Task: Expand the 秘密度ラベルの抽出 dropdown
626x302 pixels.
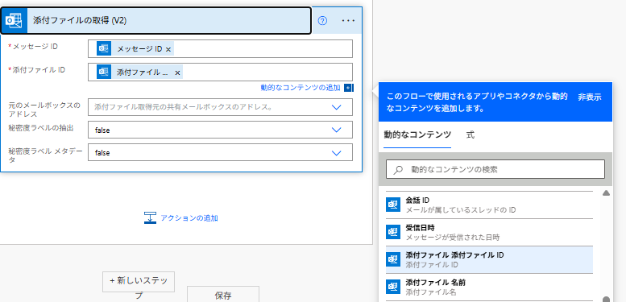Action: [x=337, y=130]
